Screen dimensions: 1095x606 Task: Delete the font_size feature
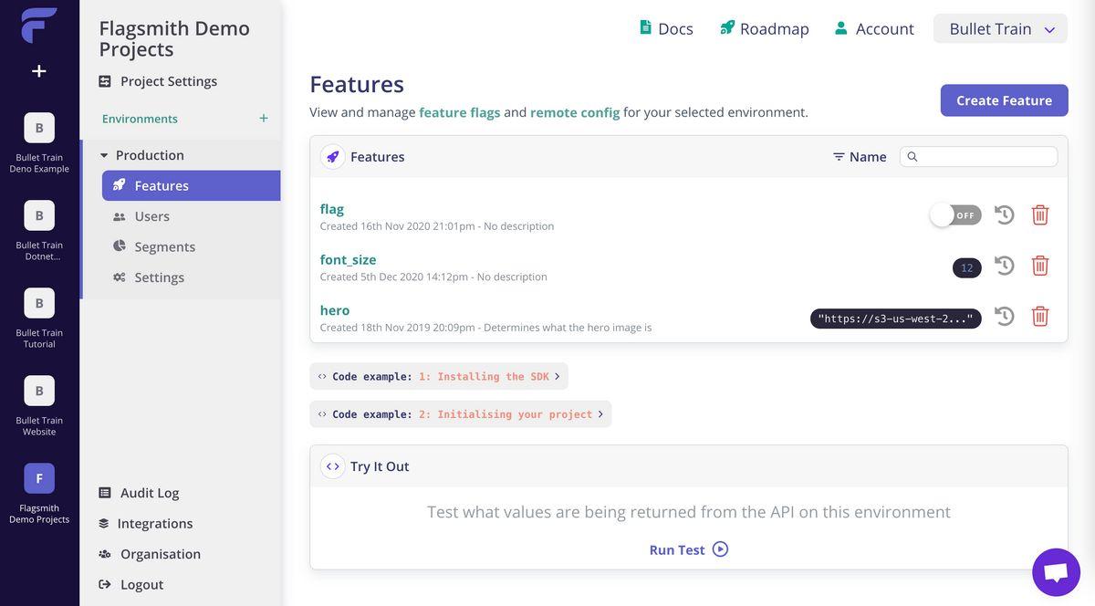click(1039, 266)
